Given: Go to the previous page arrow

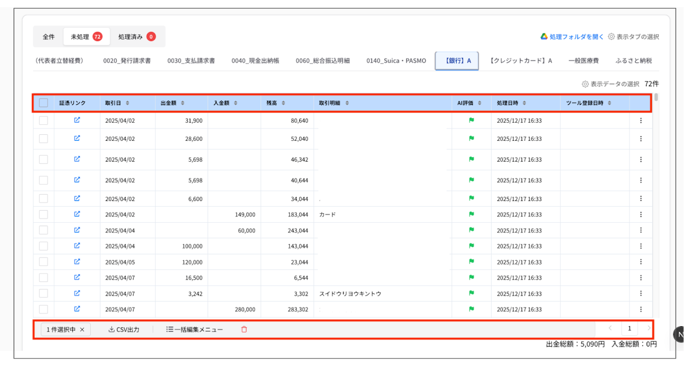Looking at the screenshot, I should pyautogui.click(x=610, y=328).
